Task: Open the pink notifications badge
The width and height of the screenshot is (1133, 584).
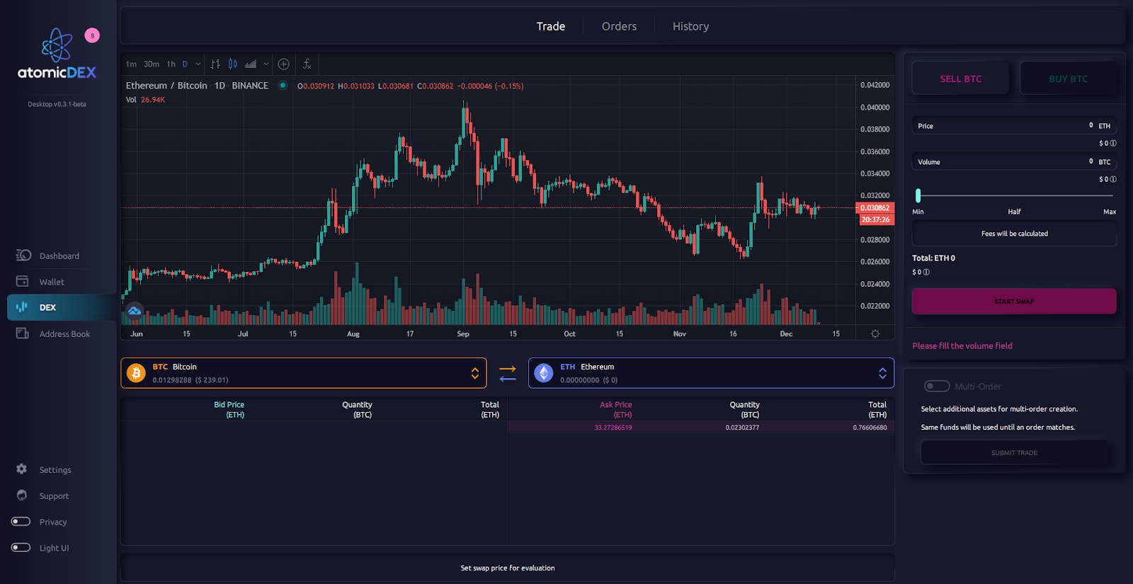Action: 92,35
